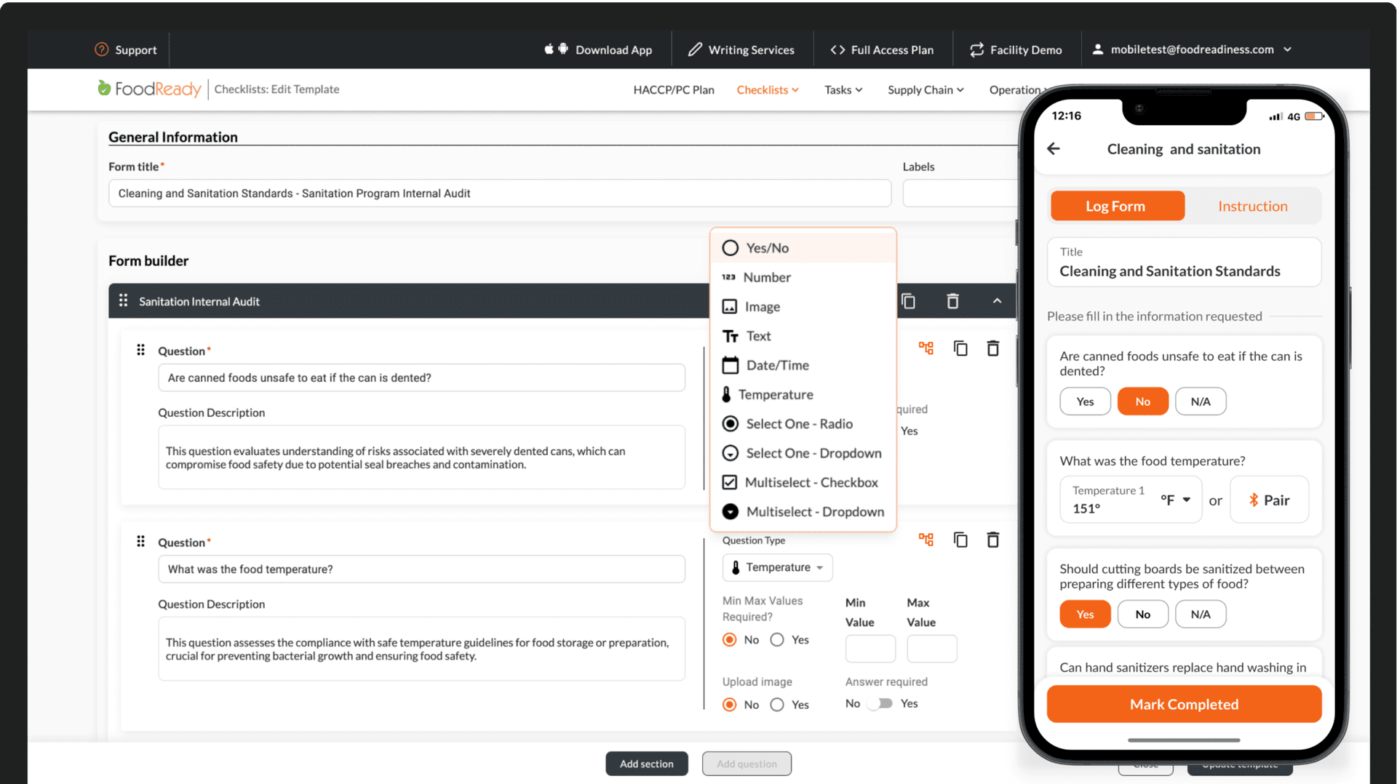Duplicate the Sanitation Internal Audit section
The height and width of the screenshot is (784, 1397).
click(x=908, y=300)
